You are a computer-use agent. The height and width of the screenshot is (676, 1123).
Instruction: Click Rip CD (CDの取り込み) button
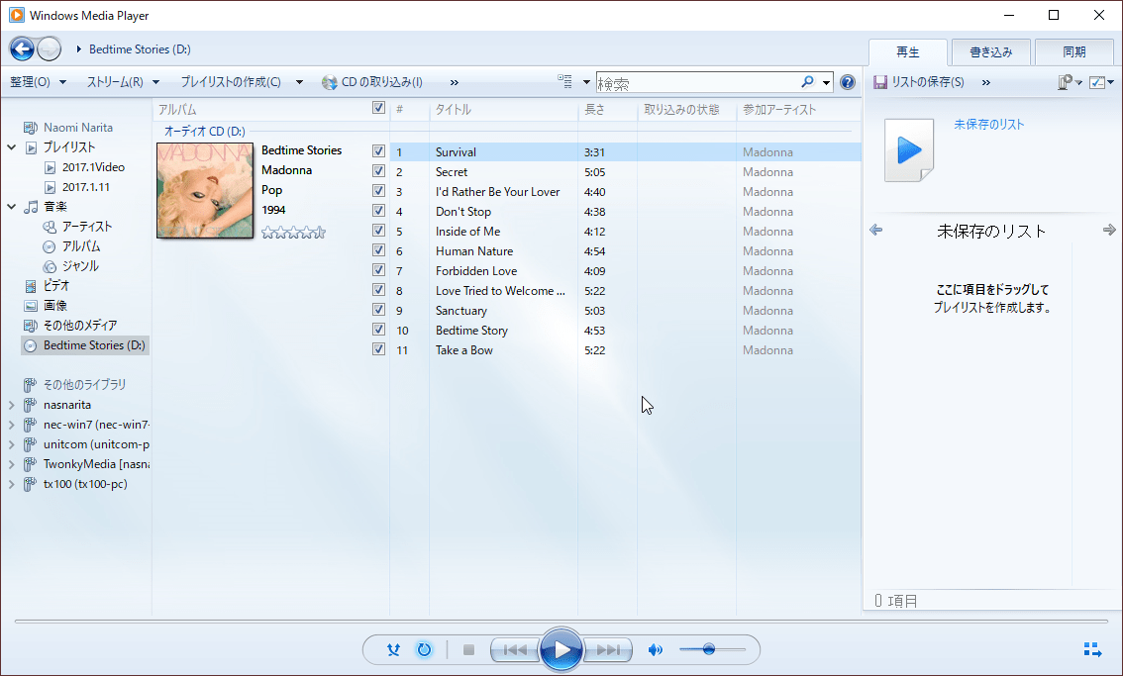(x=373, y=82)
